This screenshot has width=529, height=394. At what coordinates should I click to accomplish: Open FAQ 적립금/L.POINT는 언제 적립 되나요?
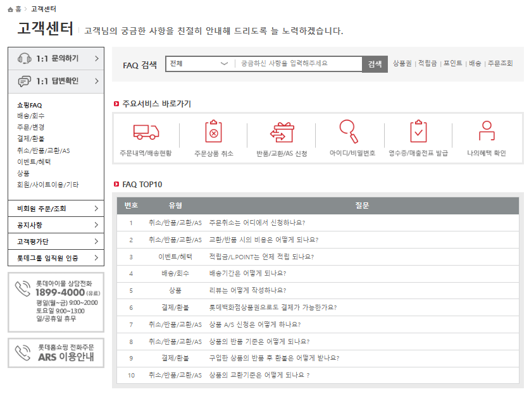click(261, 257)
